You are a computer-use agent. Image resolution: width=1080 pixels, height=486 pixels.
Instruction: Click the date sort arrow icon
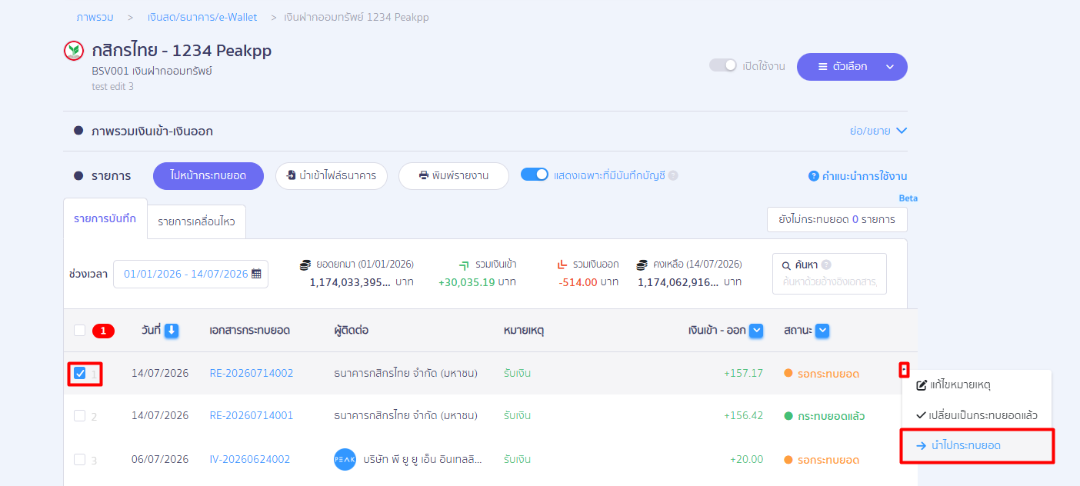172,331
